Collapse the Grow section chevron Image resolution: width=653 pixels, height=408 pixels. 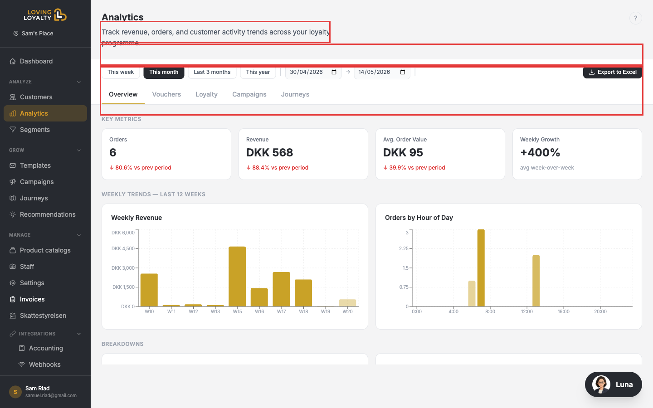point(79,151)
